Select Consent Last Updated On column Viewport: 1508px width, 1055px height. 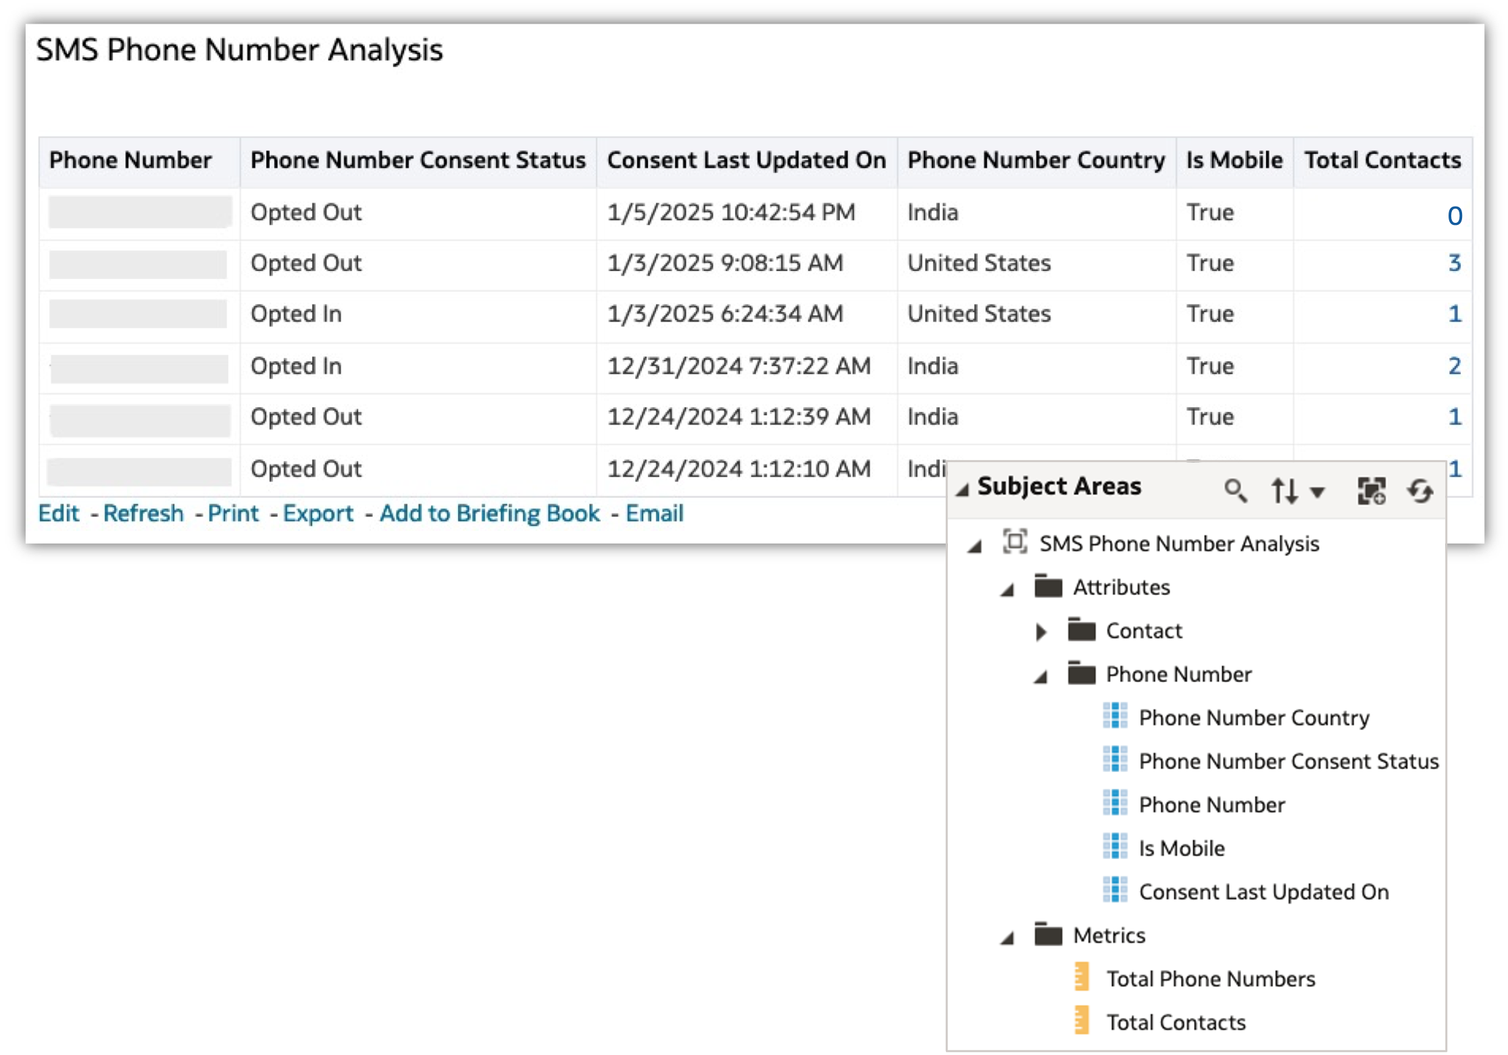tap(1263, 892)
